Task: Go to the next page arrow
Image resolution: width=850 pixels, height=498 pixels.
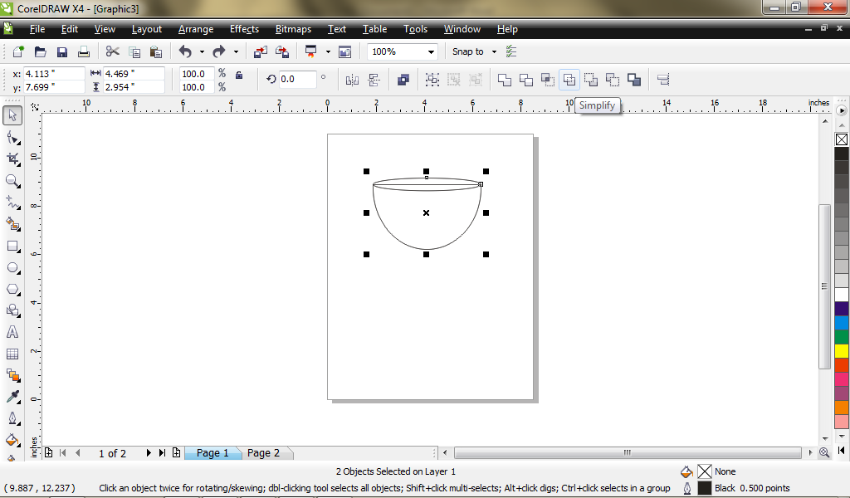Action: [149, 452]
